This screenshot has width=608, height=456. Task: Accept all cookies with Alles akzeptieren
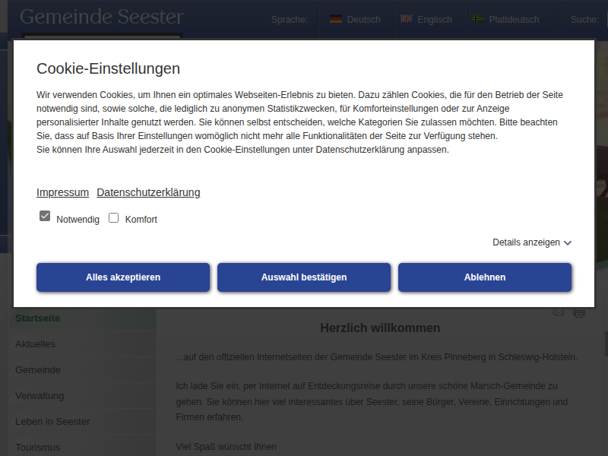click(x=122, y=277)
